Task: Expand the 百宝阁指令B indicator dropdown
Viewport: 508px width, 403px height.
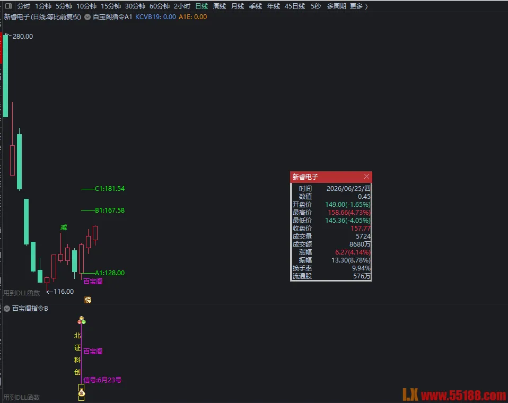Action: 7,309
